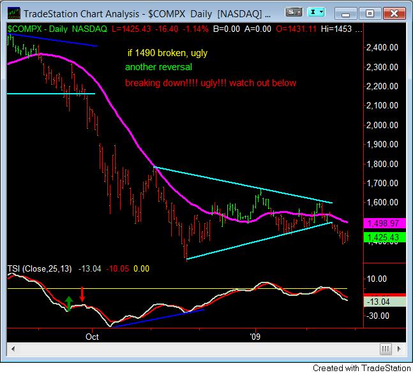Open the interval link I dropdown

pyautogui.click(x=317, y=12)
